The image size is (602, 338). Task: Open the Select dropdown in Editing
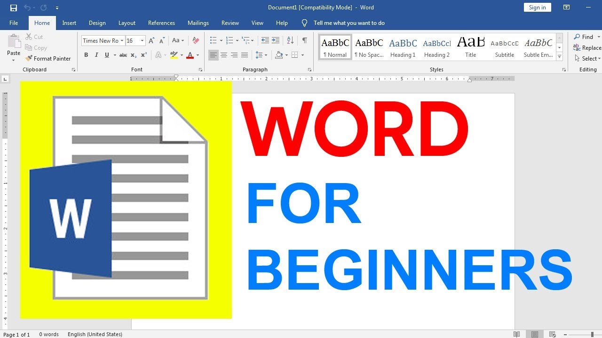pyautogui.click(x=588, y=59)
